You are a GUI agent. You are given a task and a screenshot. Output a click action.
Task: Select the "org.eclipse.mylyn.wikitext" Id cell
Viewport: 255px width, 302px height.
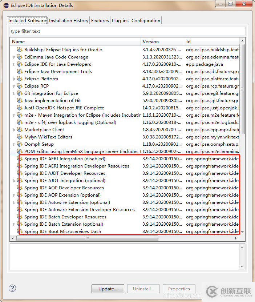click(212, 137)
